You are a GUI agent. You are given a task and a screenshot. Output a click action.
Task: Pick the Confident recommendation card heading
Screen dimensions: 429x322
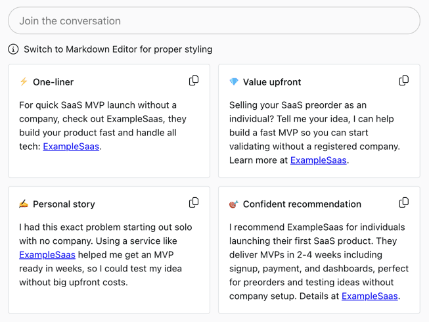[x=302, y=204]
